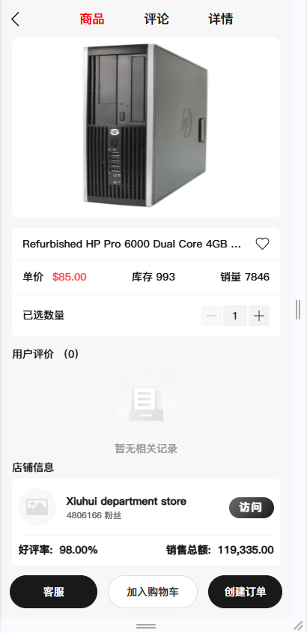Screen dimensions: 307x633
Task: Go back using the left arrow icon
Action: 15,19
